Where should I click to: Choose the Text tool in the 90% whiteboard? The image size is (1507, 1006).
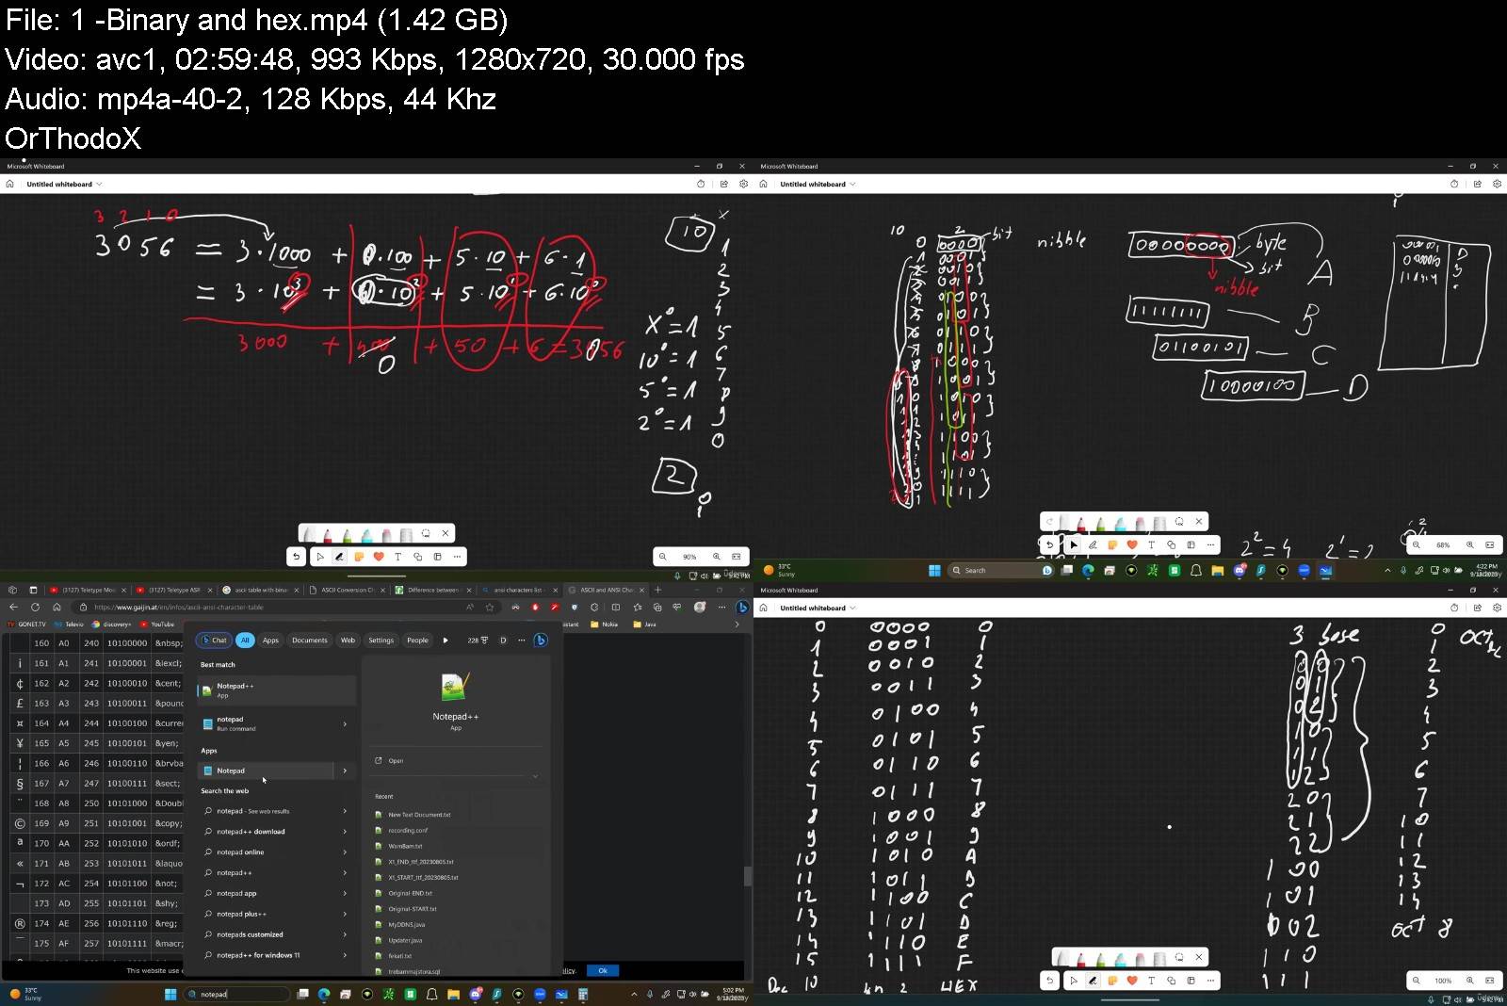[397, 557]
